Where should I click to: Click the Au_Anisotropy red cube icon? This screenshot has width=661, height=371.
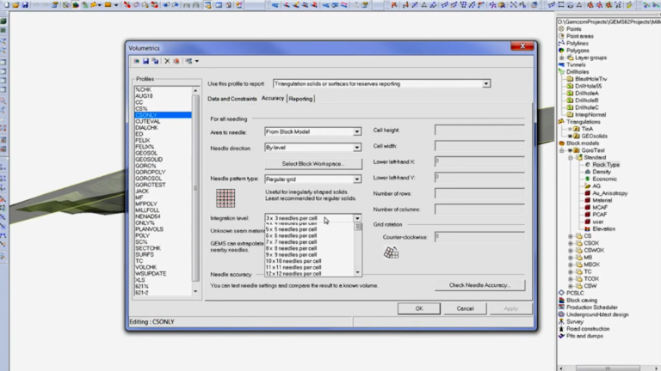point(587,193)
